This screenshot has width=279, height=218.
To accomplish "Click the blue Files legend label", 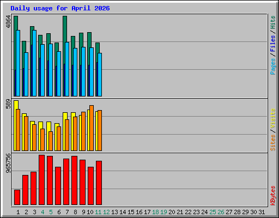I will pos(273,44).
